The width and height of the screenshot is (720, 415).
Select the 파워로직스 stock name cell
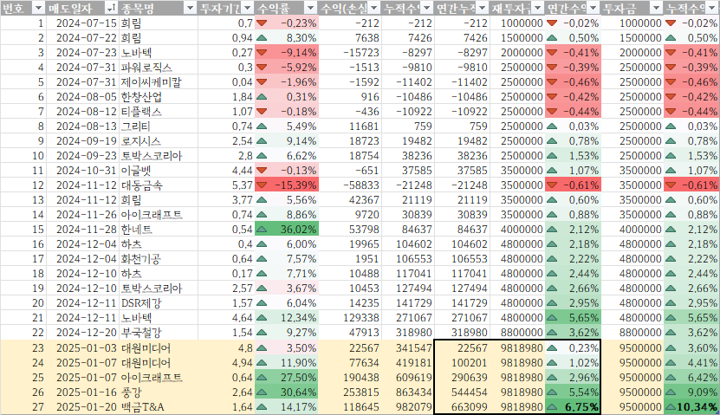[159, 68]
